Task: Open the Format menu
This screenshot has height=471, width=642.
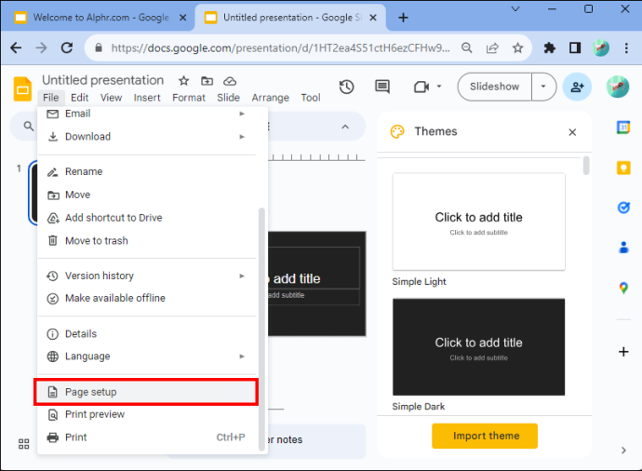Action: [188, 98]
